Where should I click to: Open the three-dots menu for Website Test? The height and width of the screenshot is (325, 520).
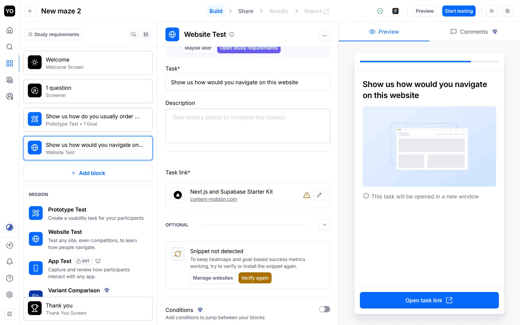pyautogui.click(x=324, y=35)
